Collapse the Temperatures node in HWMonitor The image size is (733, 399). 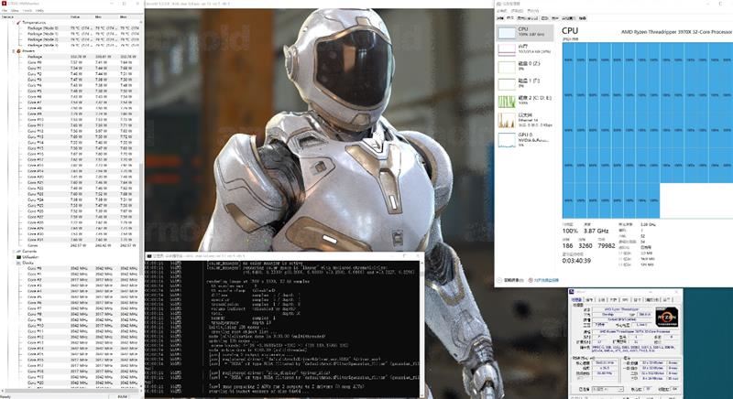pos(13,22)
